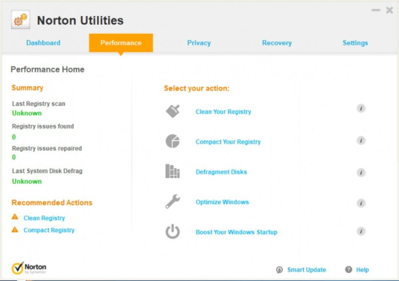
Task: Open info for Clean Your Registry
Action: point(361,108)
